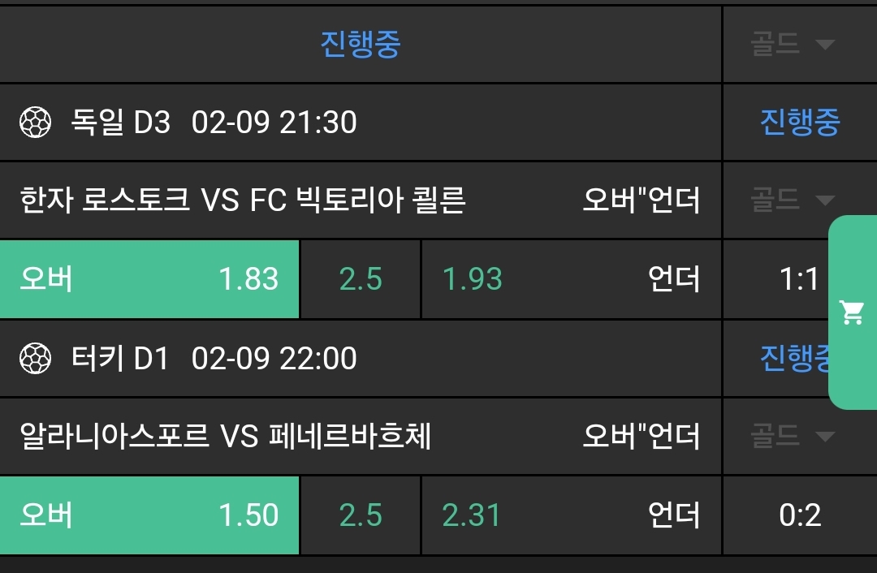Viewport: 877px width, 573px height.
Task: Click the 2.5 line for 알라니아스포르 match
Action: tap(361, 515)
